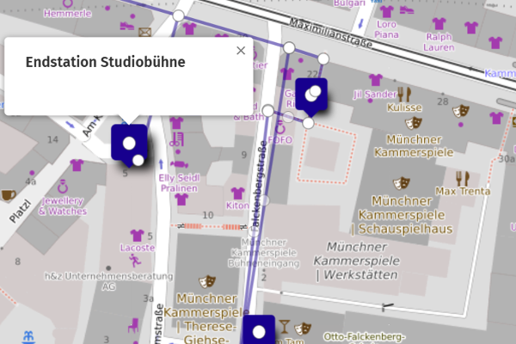
Task: Click the fountain icon at bottom left
Action: tap(28, 337)
